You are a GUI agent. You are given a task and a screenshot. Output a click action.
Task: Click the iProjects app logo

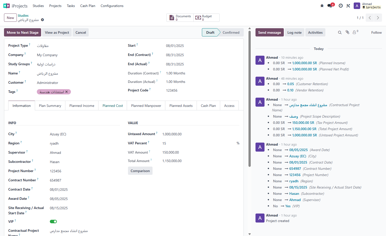[7, 6]
